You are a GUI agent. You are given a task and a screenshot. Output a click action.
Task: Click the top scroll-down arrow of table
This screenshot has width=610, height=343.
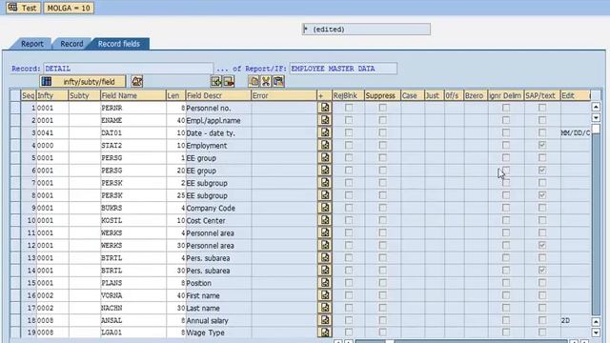coord(596,117)
